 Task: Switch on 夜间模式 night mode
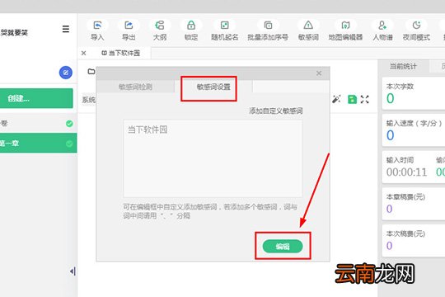point(416,31)
